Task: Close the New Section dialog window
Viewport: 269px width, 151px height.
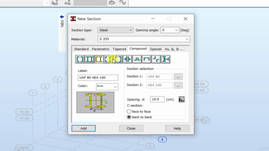Action: click(x=185, y=18)
